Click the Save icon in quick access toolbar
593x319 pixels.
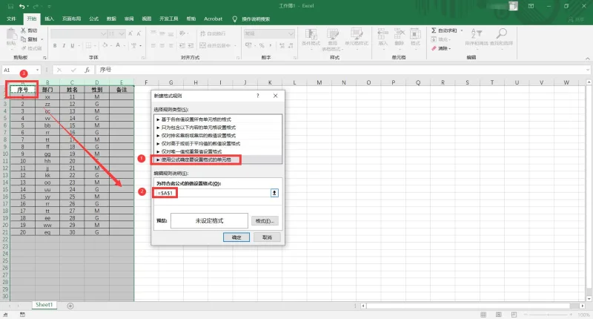(10, 6)
